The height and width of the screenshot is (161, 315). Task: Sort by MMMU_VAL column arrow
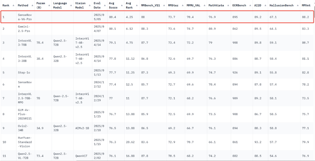204,6
